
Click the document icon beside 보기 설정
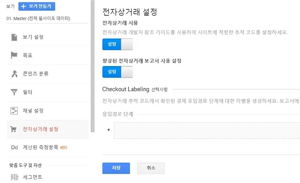pyautogui.click(x=14, y=37)
